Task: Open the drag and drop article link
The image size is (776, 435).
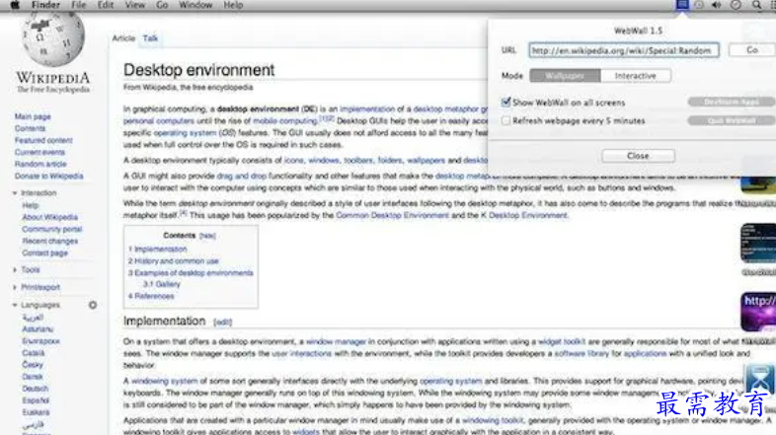Action: pyautogui.click(x=242, y=176)
